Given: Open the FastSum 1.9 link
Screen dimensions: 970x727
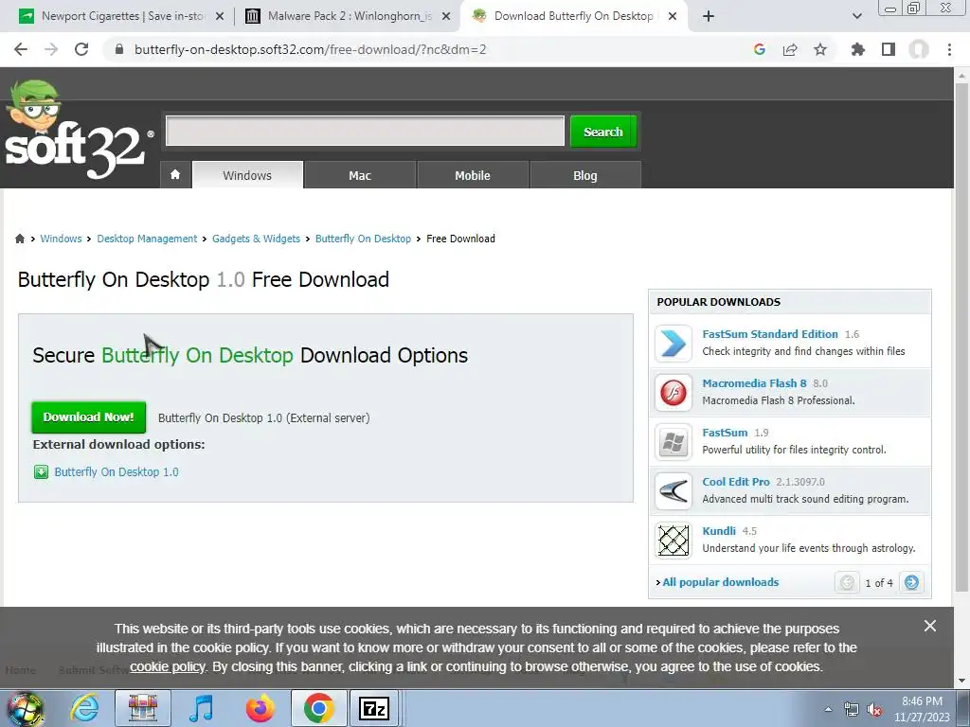Looking at the screenshot, I should coord(725,433).
